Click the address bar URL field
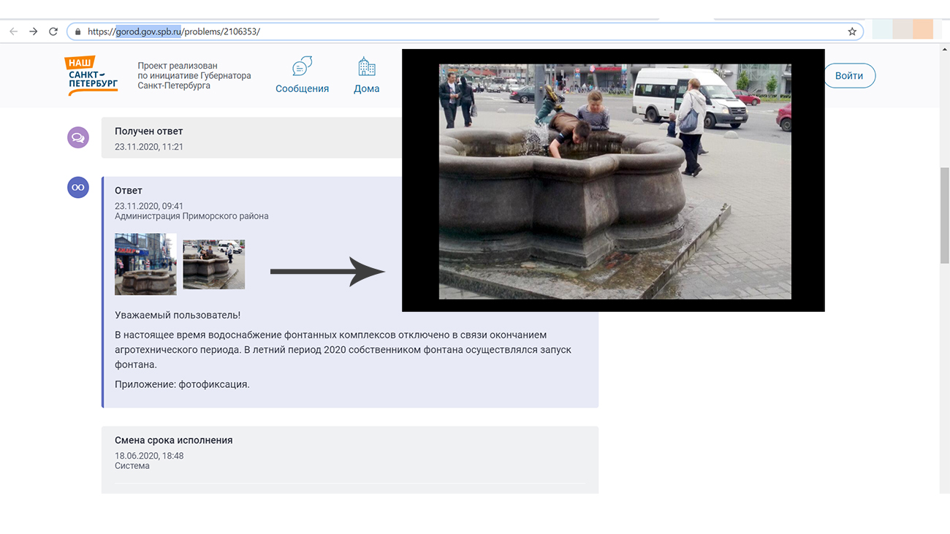Screen dimensions: 950x534 point(465,31)
